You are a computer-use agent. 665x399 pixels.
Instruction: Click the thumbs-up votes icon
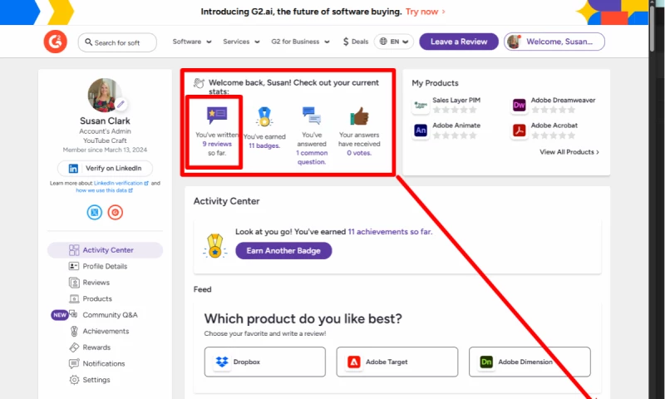[x=359, y=116]
